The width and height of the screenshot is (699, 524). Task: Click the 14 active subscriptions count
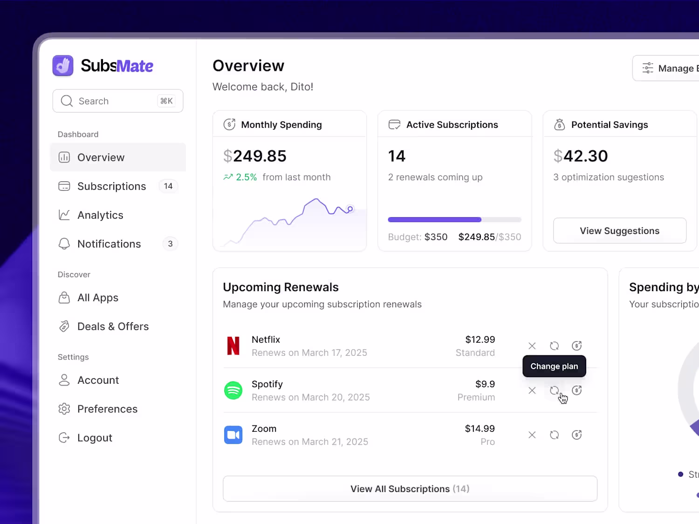pyautogui.click(x=397, y=156)
